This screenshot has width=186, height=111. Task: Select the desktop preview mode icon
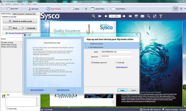coord(175,9)
